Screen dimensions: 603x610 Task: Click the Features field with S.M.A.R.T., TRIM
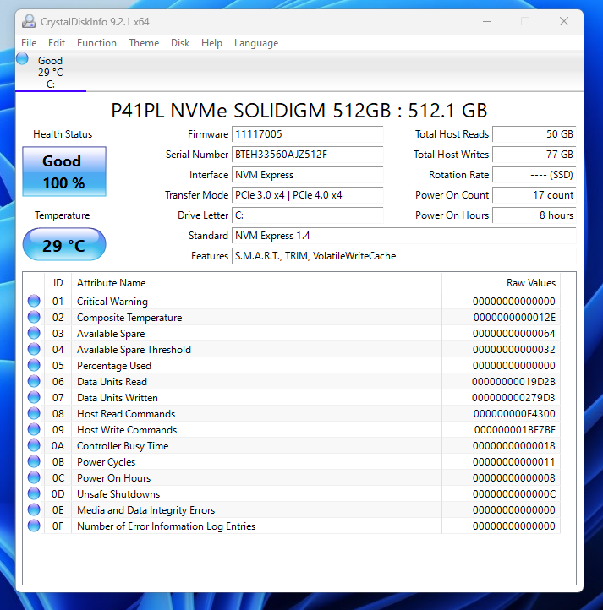404,256
